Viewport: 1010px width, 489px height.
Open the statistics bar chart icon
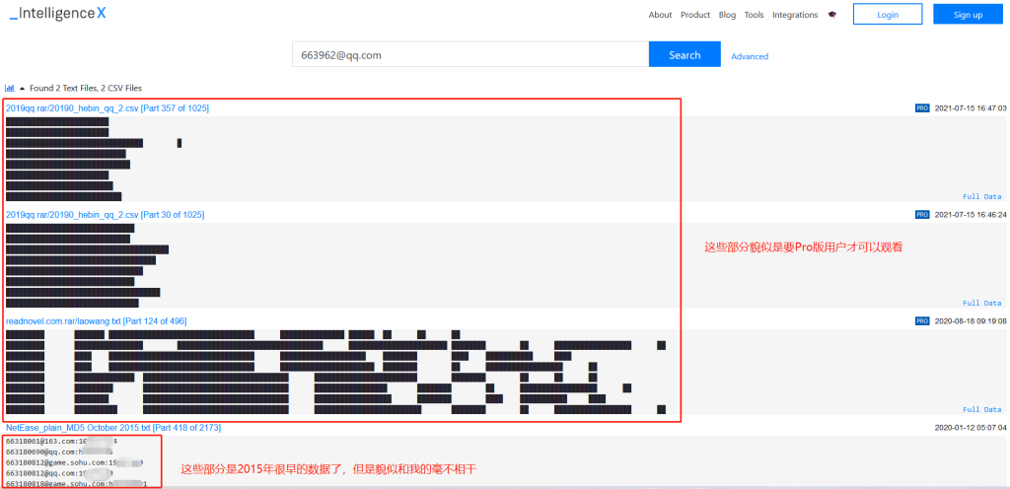pyautogui.click(x=10, y=88)
